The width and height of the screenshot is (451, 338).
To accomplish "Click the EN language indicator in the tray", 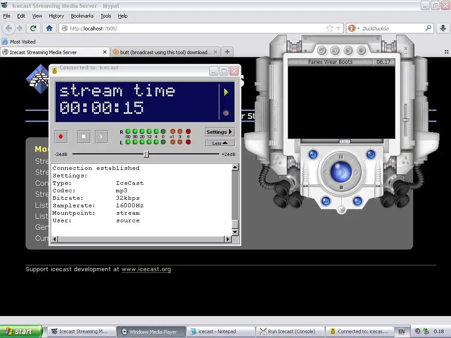I will pos(402,332).
